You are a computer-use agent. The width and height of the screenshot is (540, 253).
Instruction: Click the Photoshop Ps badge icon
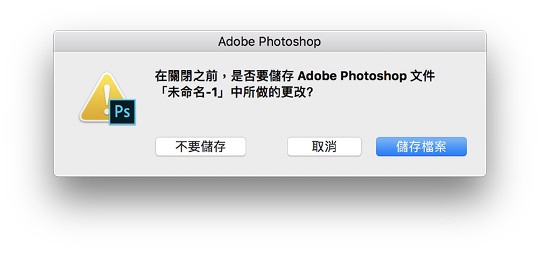[x=123, y=112]
